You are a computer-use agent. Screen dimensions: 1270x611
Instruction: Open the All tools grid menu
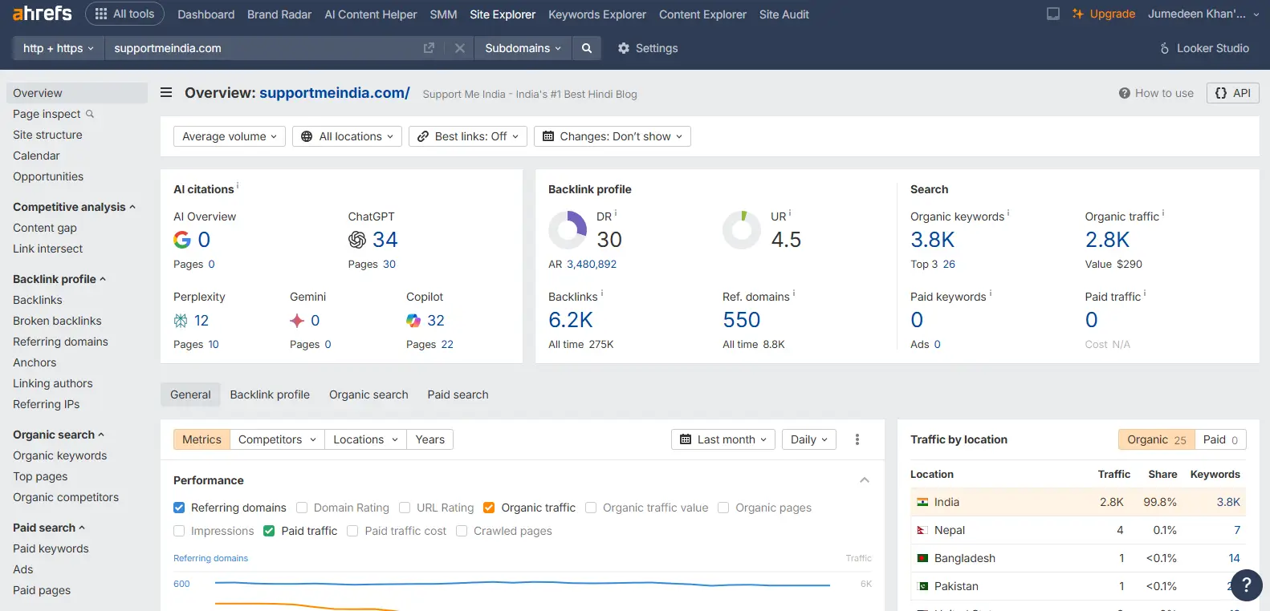(x=124, y=14)
